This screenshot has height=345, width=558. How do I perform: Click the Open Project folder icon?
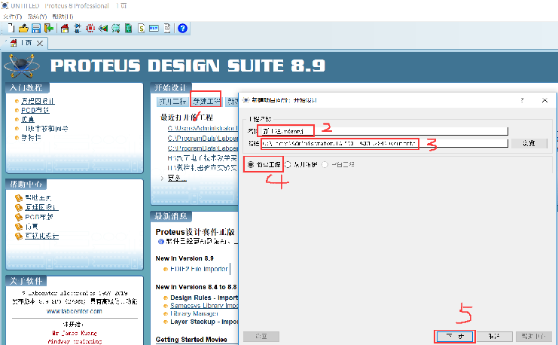(23, 28)
